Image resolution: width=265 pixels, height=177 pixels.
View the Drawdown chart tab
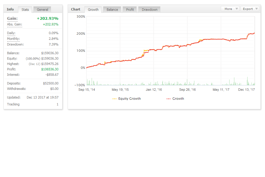coord(149,10)
